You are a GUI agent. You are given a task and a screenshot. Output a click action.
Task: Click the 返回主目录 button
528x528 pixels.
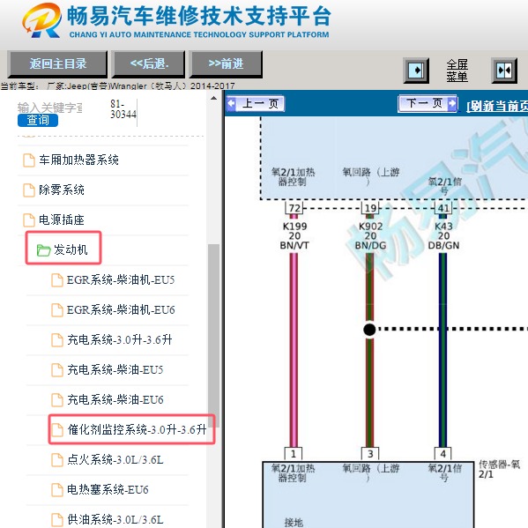[x=57, y=64]
